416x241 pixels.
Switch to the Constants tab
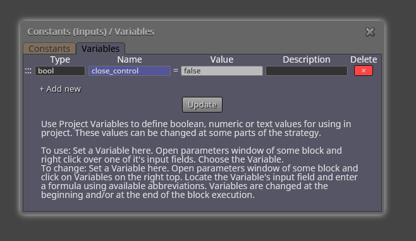(49, 49)
